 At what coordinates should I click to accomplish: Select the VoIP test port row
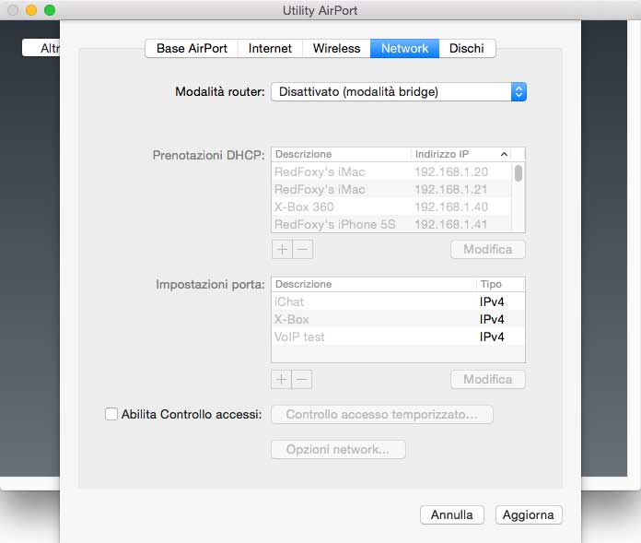398,336
